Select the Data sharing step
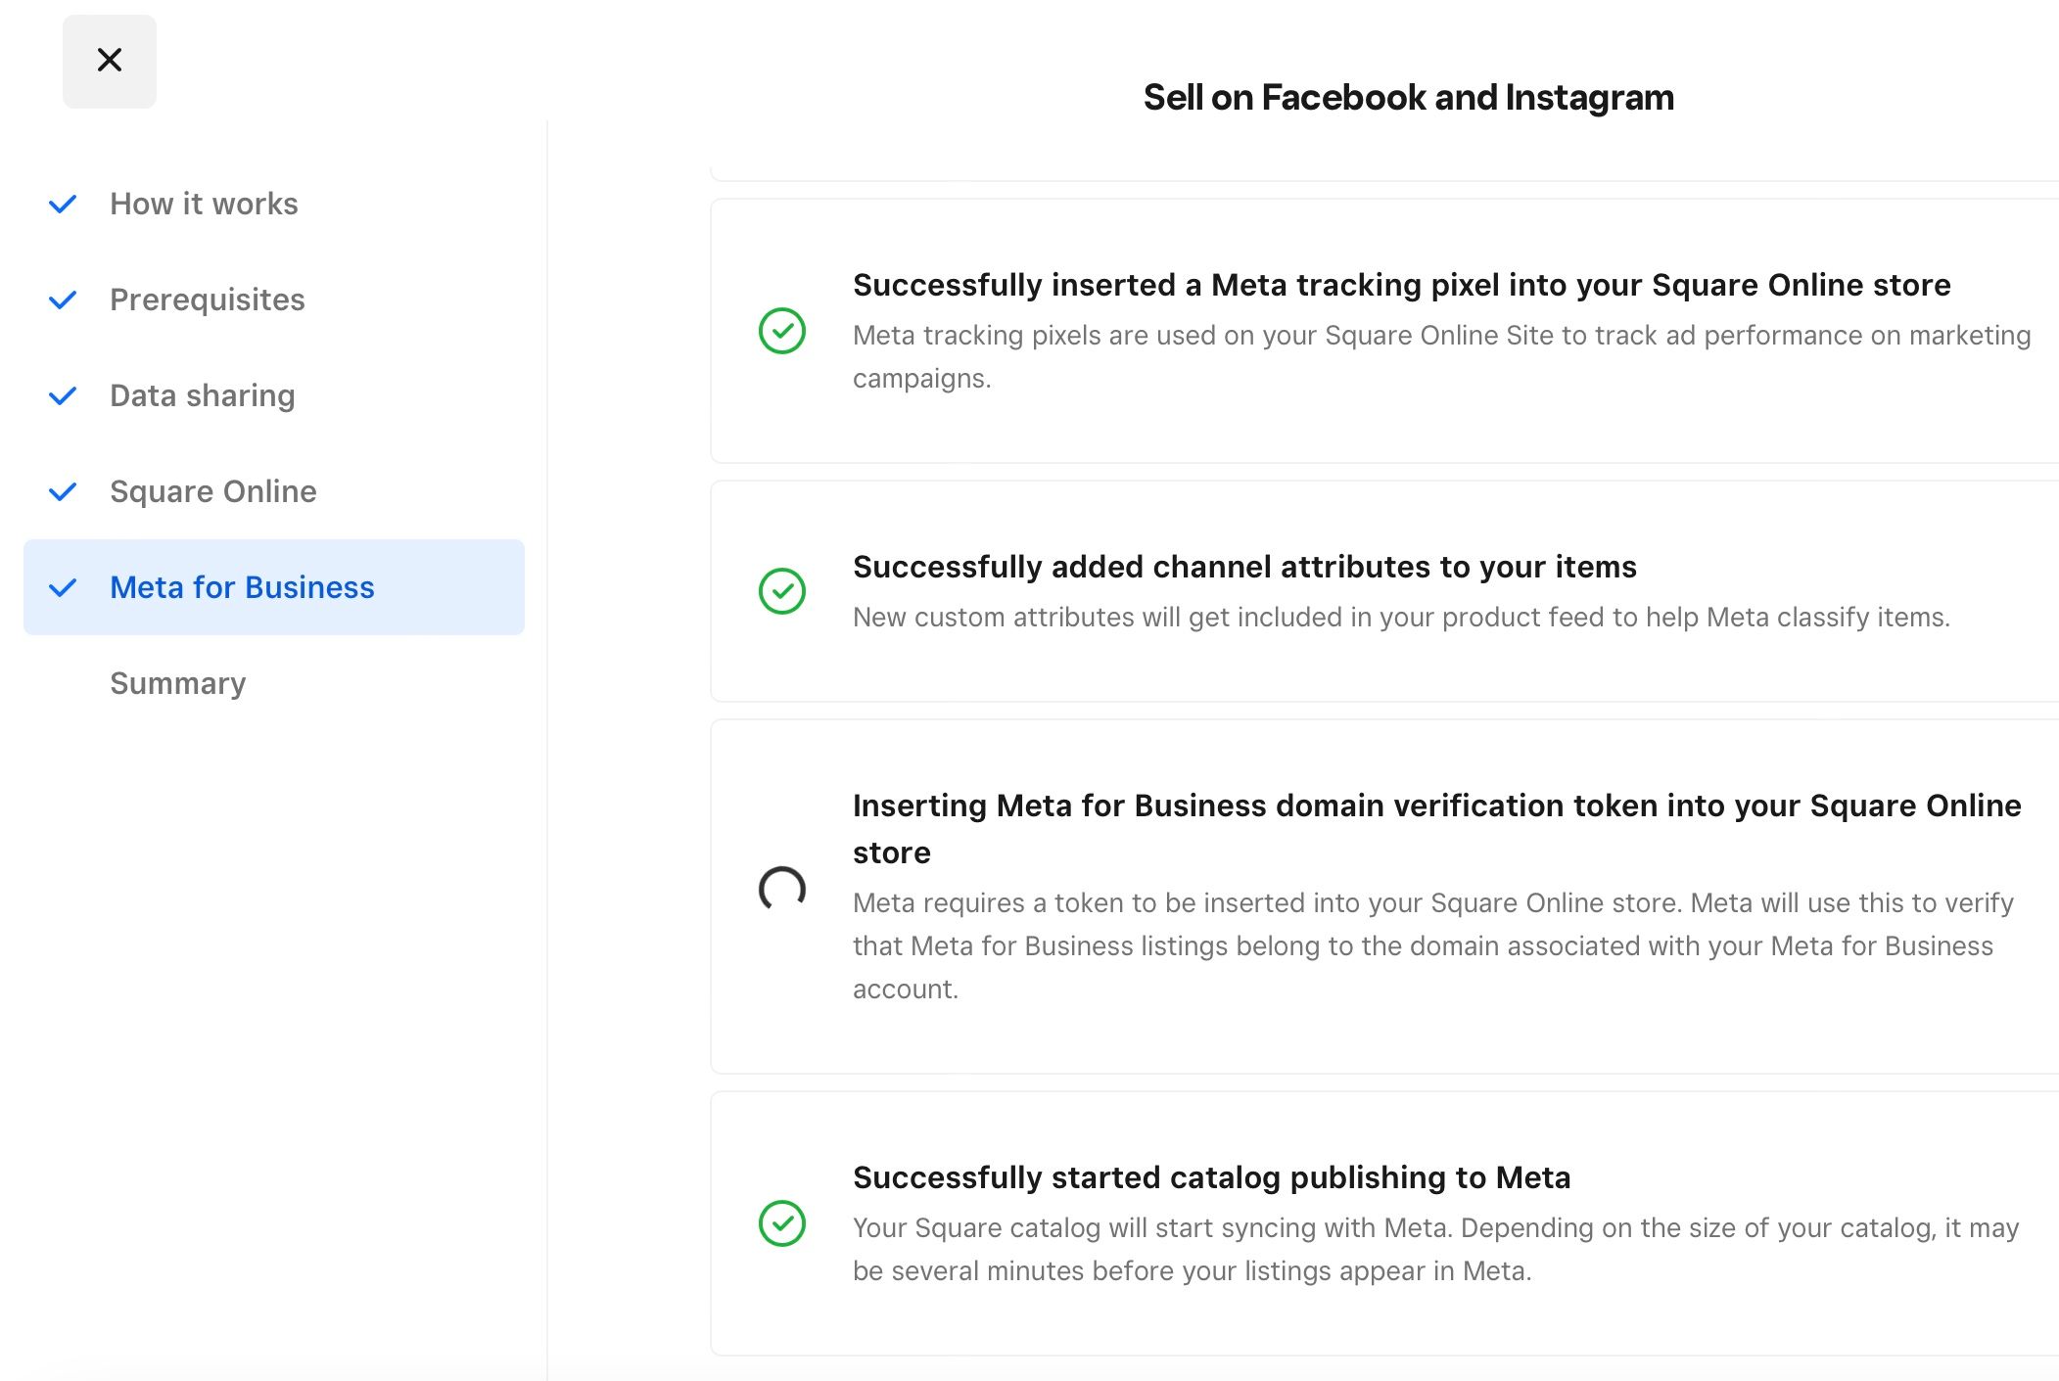This screenshot has width=2059, height=1381. coord(203,395)
